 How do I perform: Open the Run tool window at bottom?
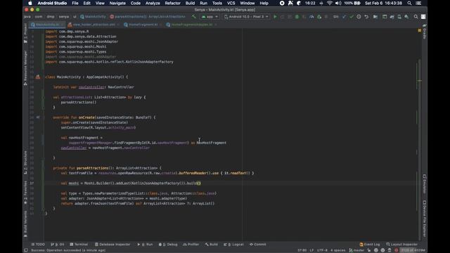[x=146, y=245]
